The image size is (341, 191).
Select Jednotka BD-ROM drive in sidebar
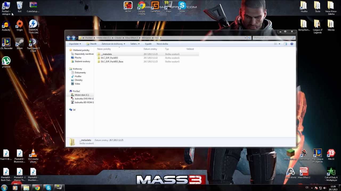84,102
